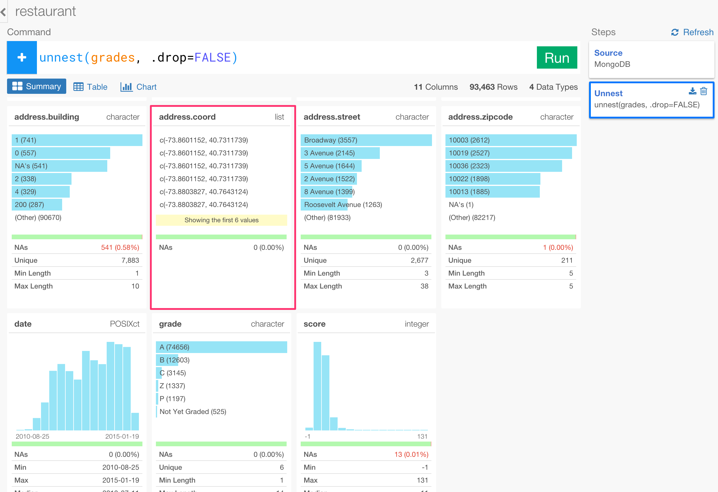Screen dimensions: 718x492
Task: Select zipcode 10013 (1885) bar
Action: [x=492, y=191]
